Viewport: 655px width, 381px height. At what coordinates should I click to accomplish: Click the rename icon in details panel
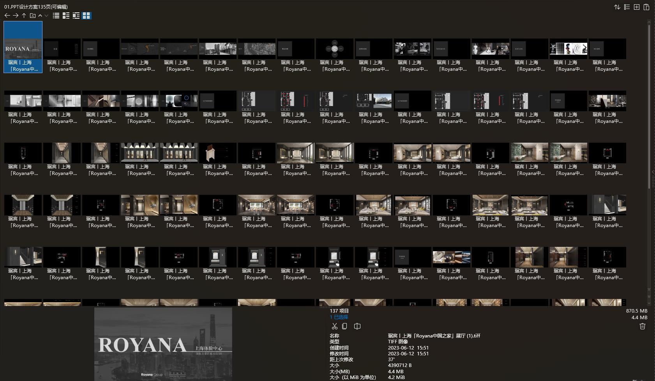coord(357,326)
